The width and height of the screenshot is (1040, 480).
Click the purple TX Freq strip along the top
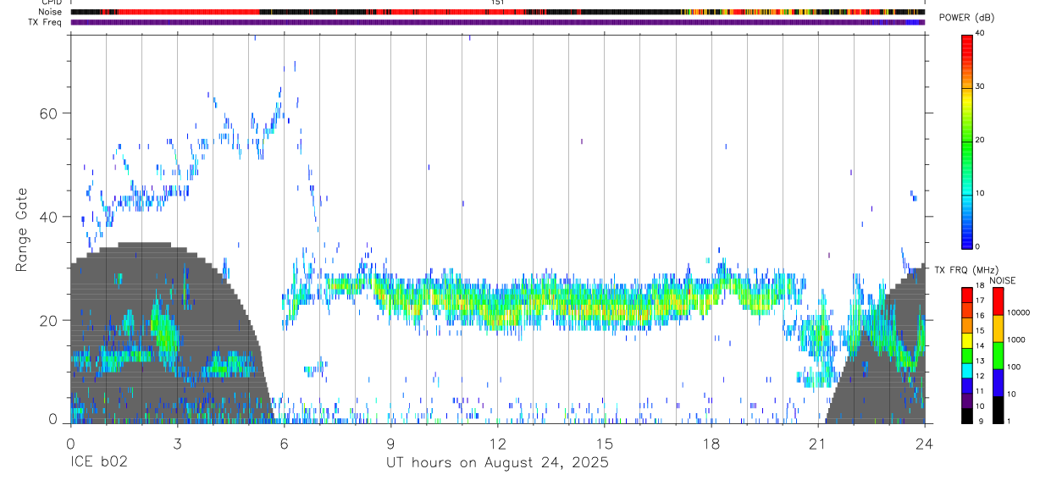[x=497, y=22]
